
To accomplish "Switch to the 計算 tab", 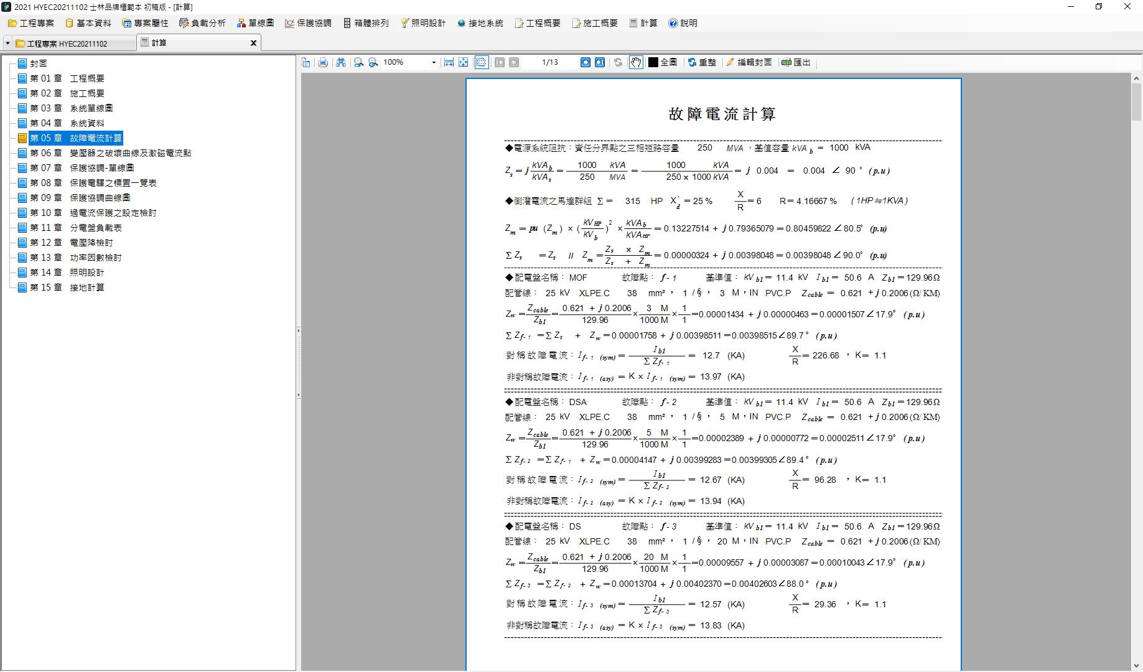I will coord(157,43).
